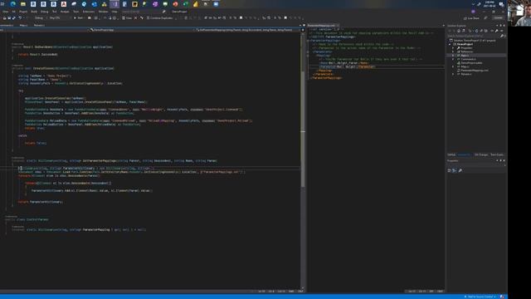The image size is (531, 299).
Task: Click the Visual Studio taskbar icon
Action: 114,4
